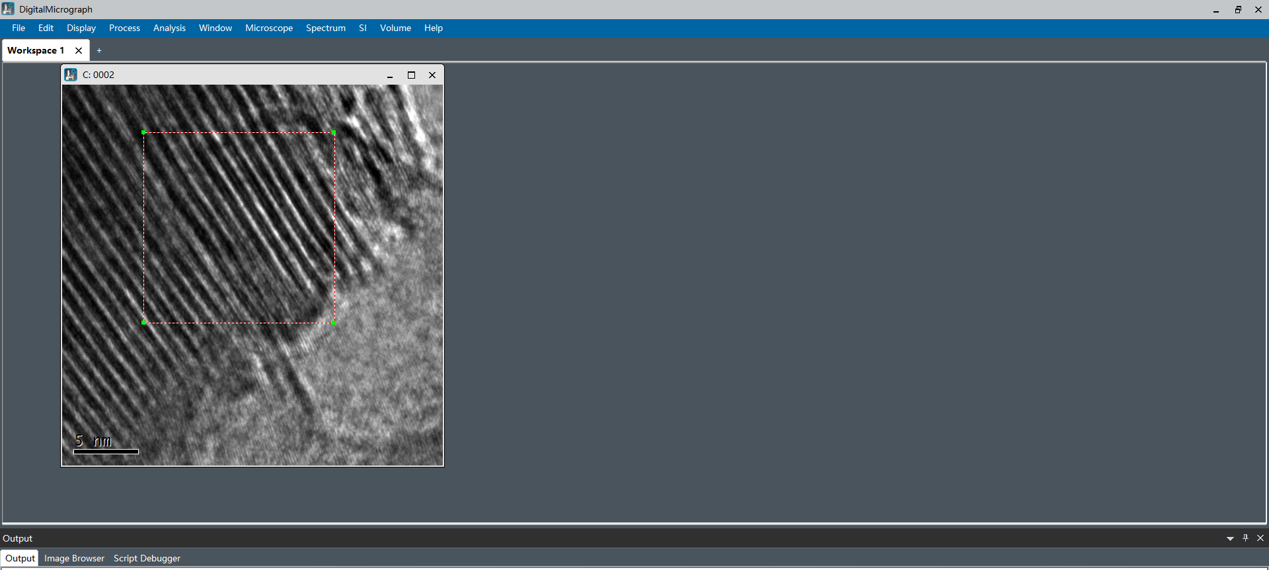Open the Window menu
The image size is (1269, 570).
(215, 28)
